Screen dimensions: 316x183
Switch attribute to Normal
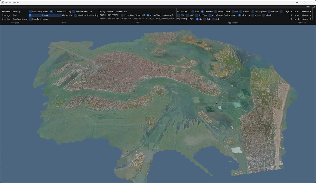click(240, 11)
